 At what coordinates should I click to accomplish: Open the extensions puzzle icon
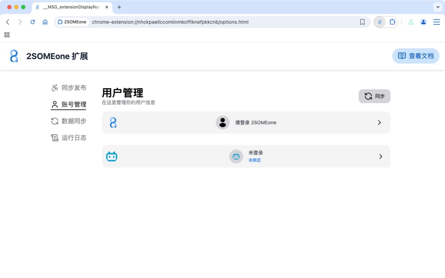click(392, 22)
